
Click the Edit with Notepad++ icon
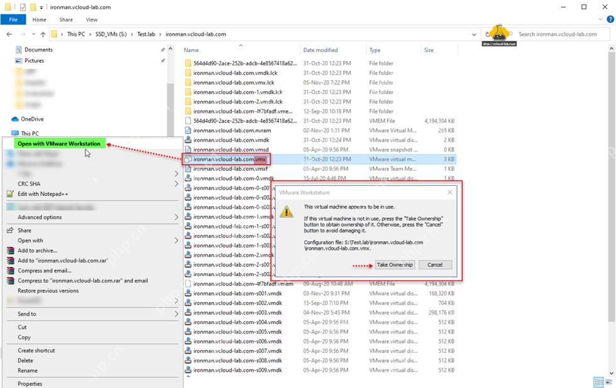pyautogui.click(x=10, y=194)
